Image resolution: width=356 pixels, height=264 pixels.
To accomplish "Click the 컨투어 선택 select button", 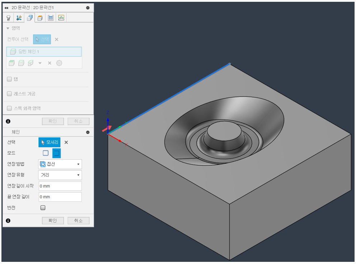I will click(x=42, y=39).
